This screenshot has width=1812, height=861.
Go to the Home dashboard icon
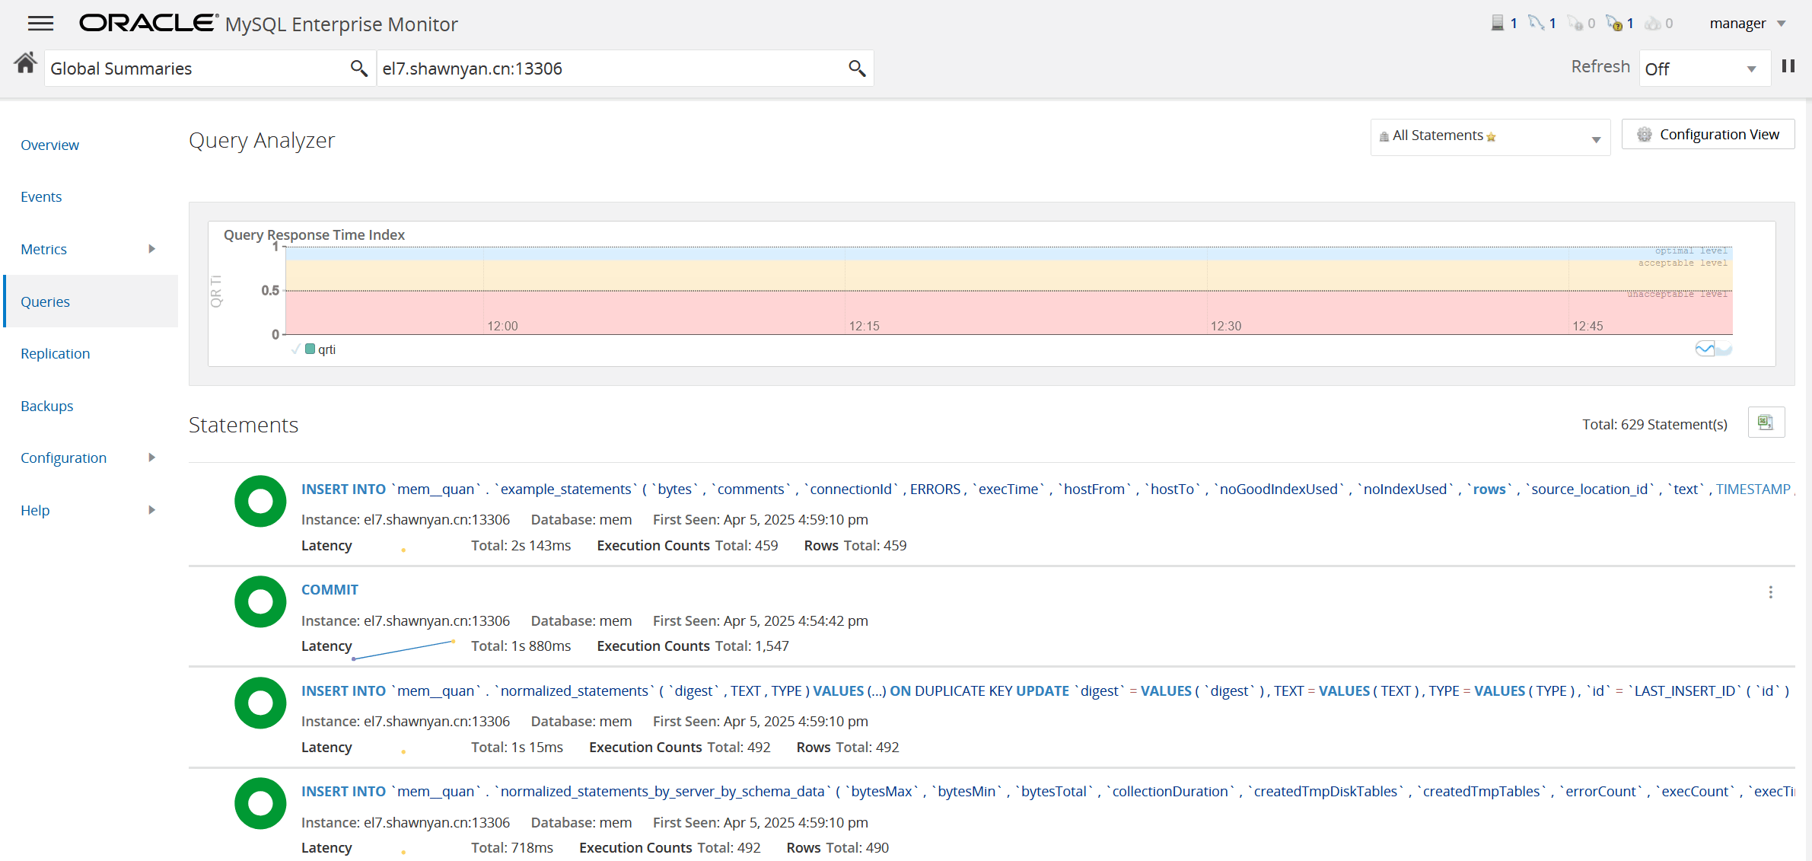pos(25,64)
